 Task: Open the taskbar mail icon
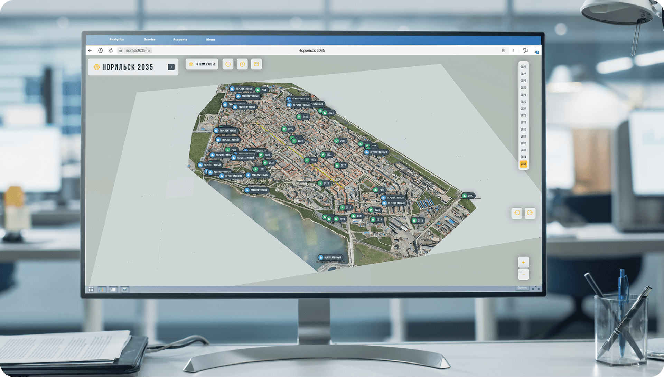124,290
